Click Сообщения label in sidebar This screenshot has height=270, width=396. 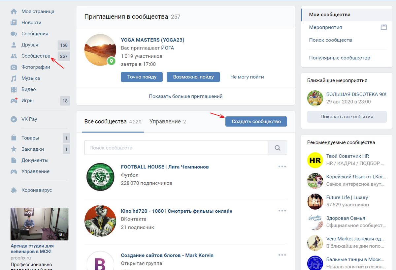(x=35, y=34)
